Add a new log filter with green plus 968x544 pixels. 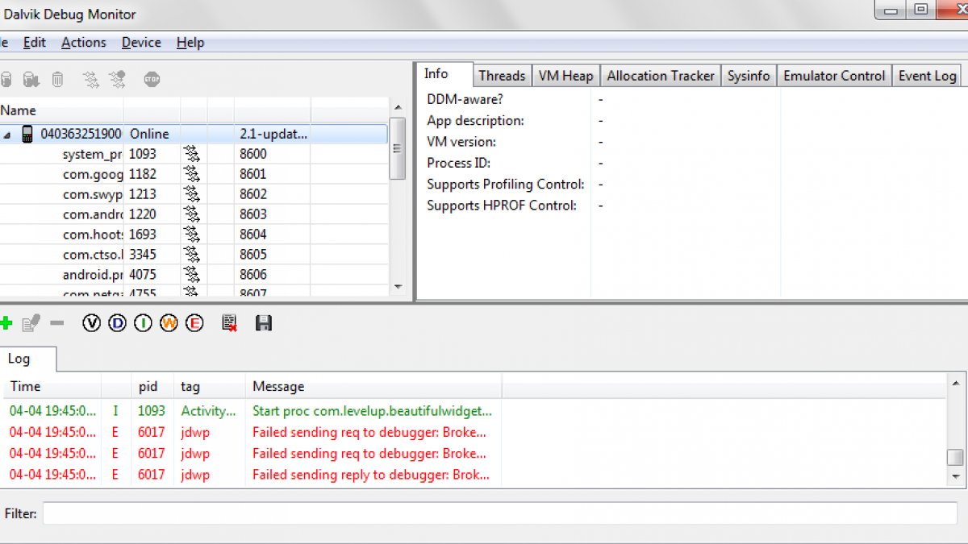coord(6,324)
